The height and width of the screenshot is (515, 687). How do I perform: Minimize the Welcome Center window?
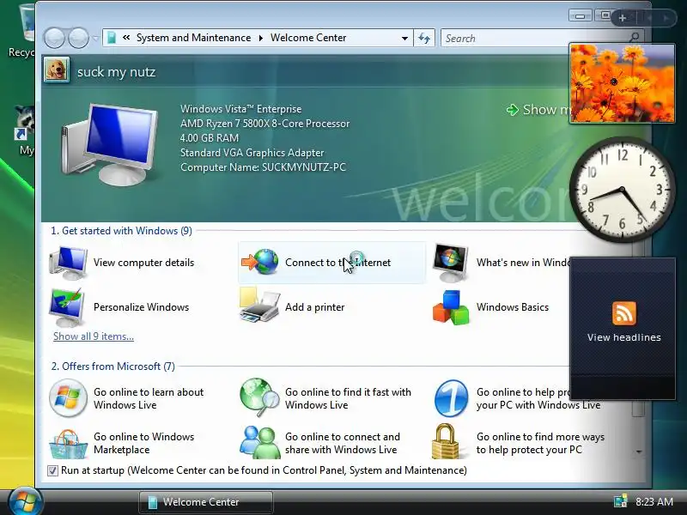pos(581,16)
